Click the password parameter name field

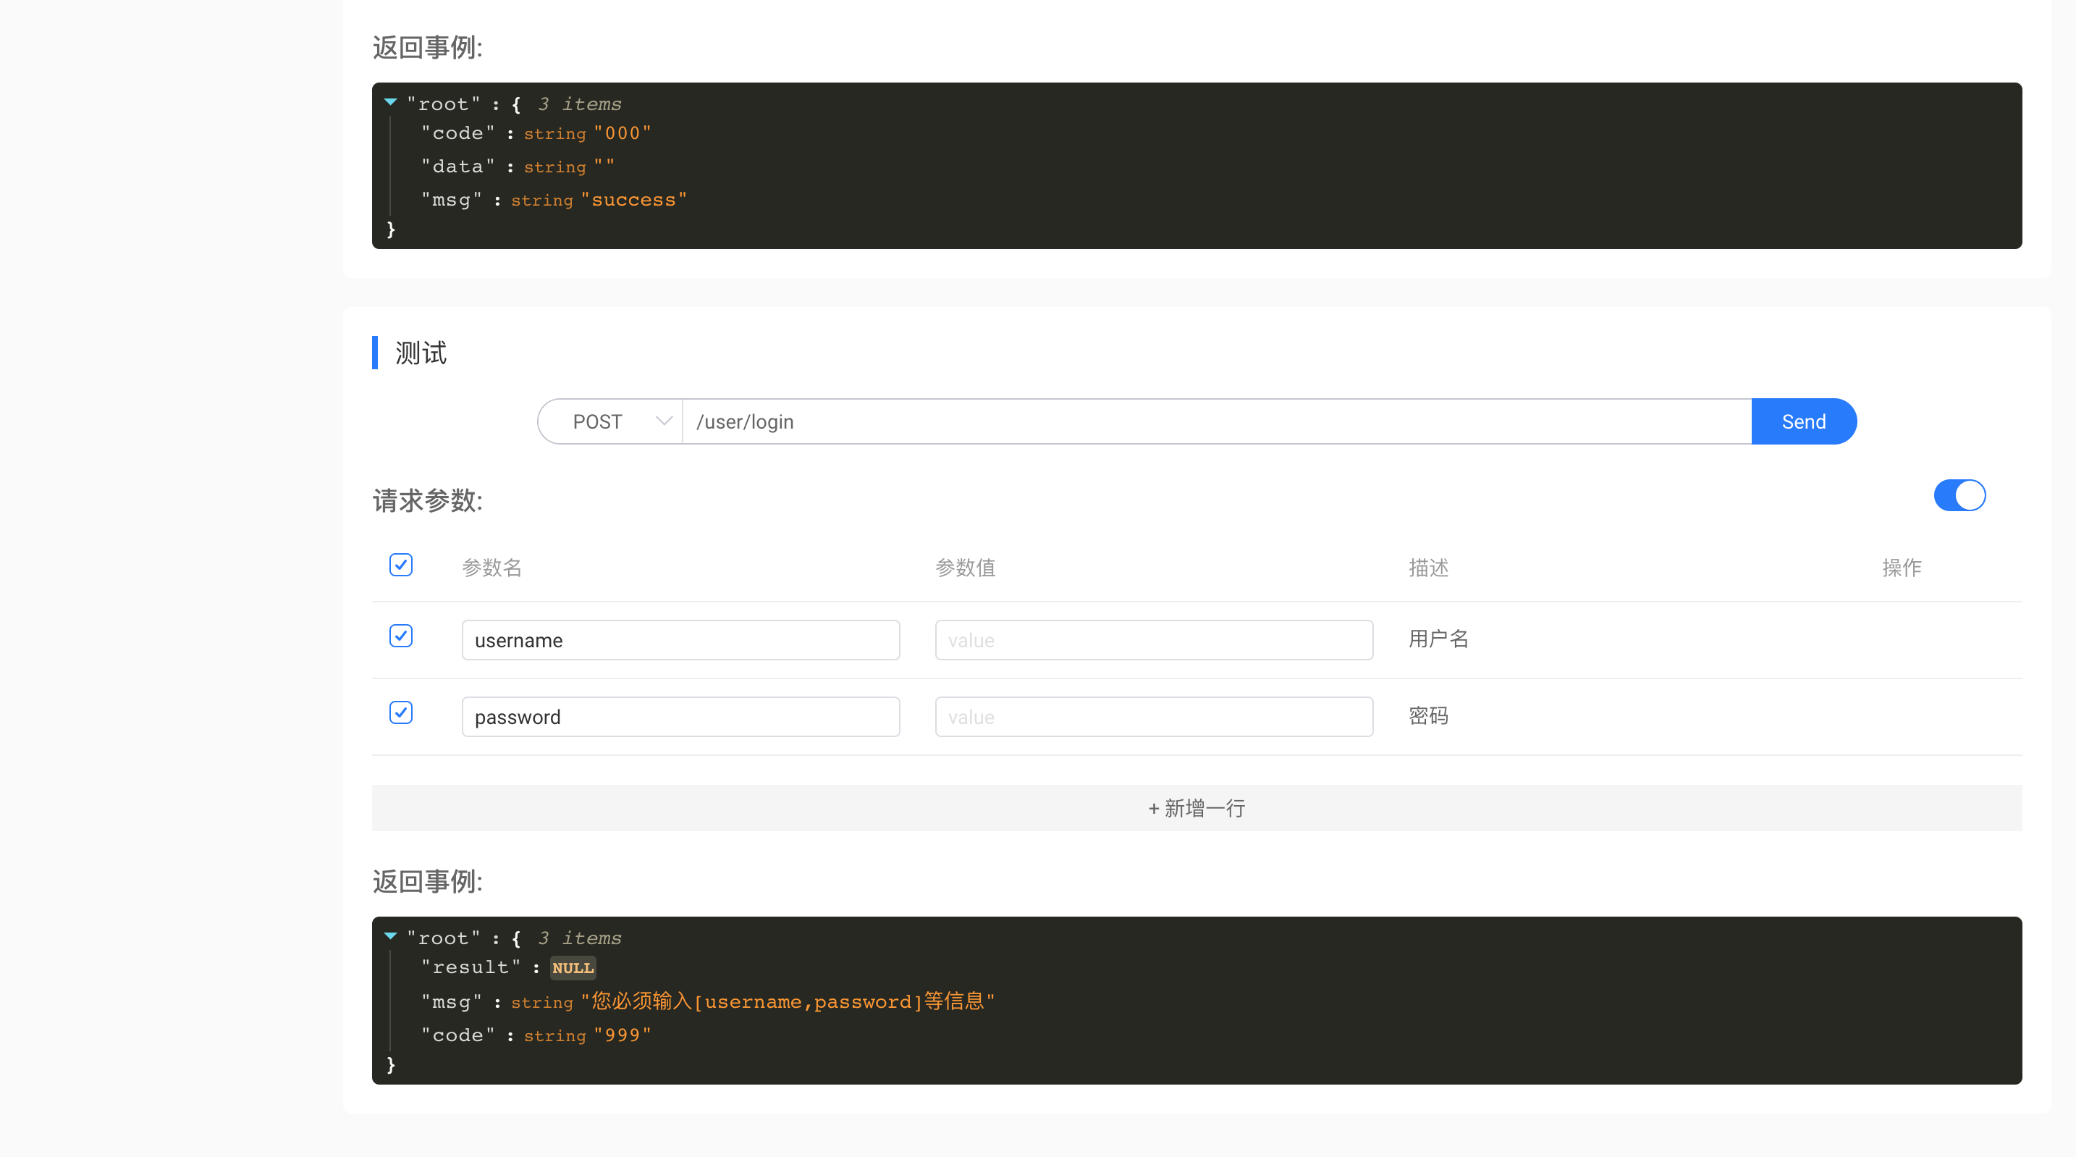click(x=680, y=717)
